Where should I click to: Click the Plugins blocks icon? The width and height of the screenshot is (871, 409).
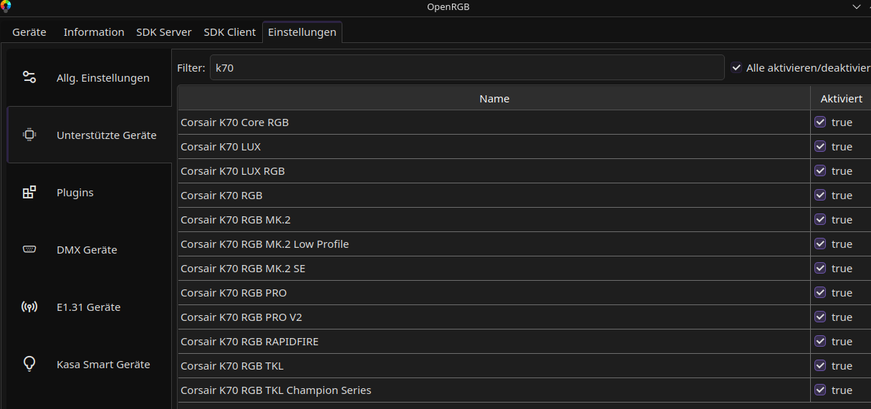tap(29, 192)
